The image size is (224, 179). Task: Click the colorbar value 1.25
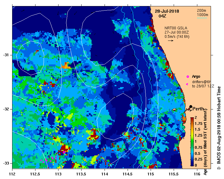pos(199,135)
